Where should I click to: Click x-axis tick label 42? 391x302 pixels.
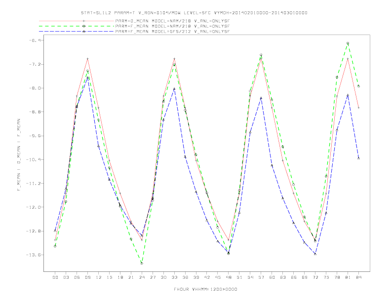[207, 277]
